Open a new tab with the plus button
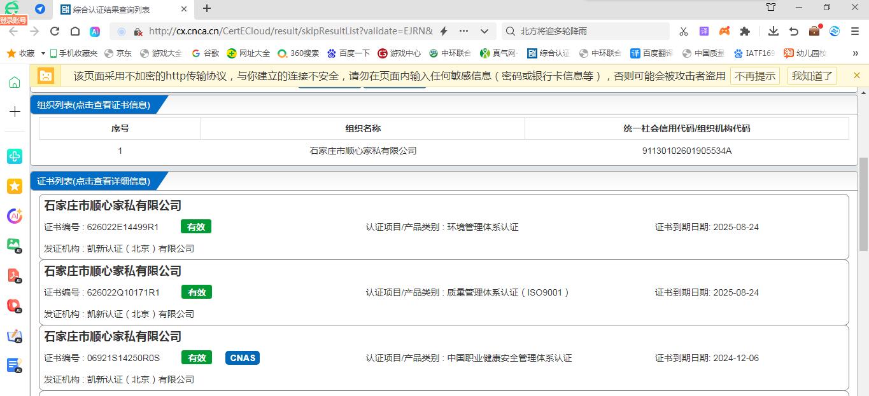 [207, 8]
